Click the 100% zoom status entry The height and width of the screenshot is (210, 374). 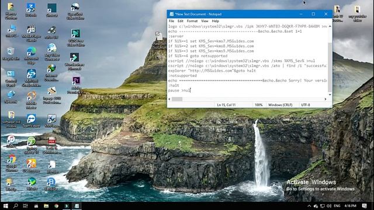coord(258,105)
